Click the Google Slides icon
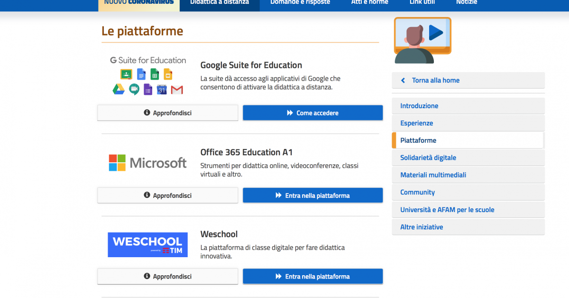The image size is (569, 298). pos(168,74)
